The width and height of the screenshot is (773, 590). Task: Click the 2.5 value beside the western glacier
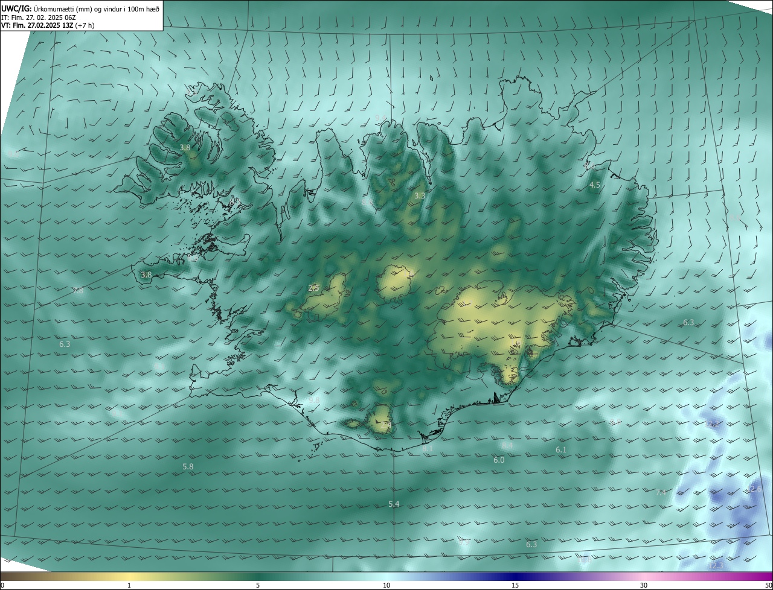click(x=313, y=288)
